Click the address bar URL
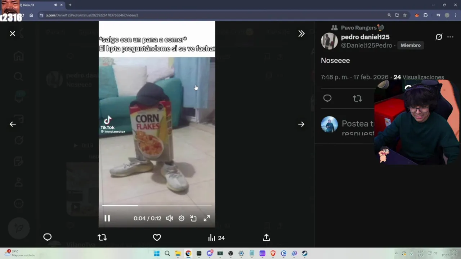461x259 pixels. point(92,15)
